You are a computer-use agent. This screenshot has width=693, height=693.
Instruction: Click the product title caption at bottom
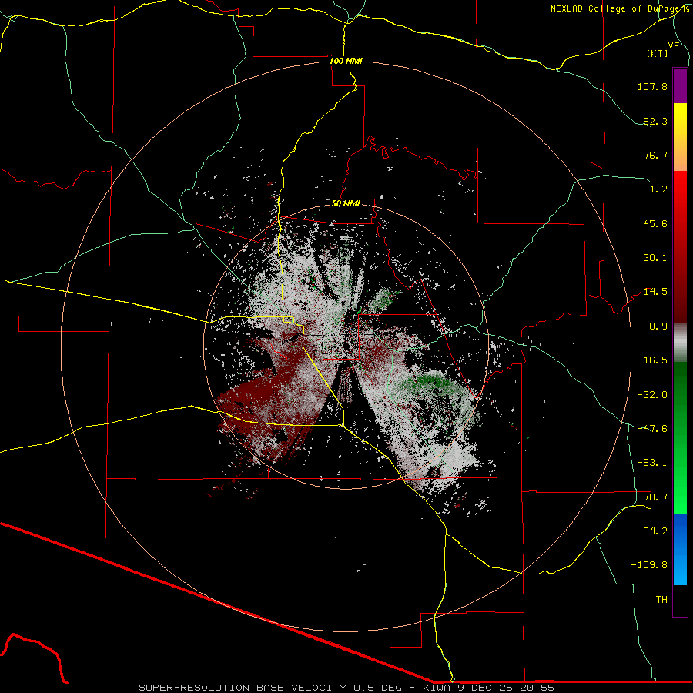click(x=346, y=688)
